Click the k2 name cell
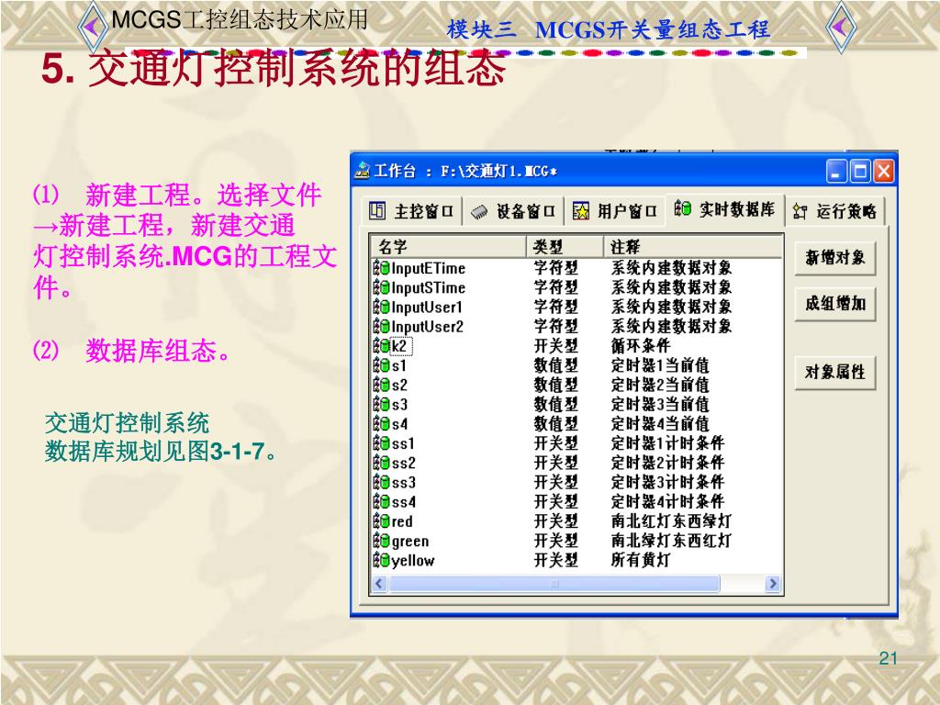The width and height of the screenshot is (940, 705). click(x=399, y=346)
